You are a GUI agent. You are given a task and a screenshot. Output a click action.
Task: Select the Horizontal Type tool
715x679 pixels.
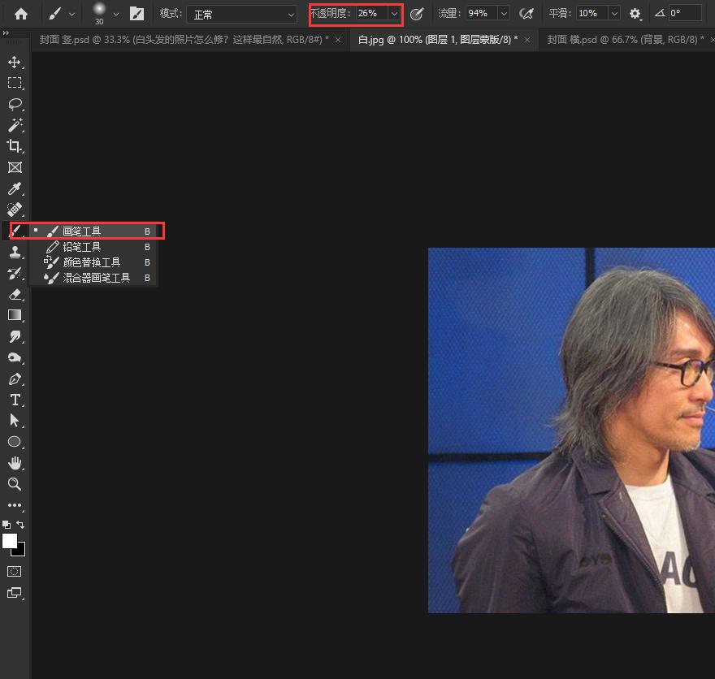click(x=15, y=400)
